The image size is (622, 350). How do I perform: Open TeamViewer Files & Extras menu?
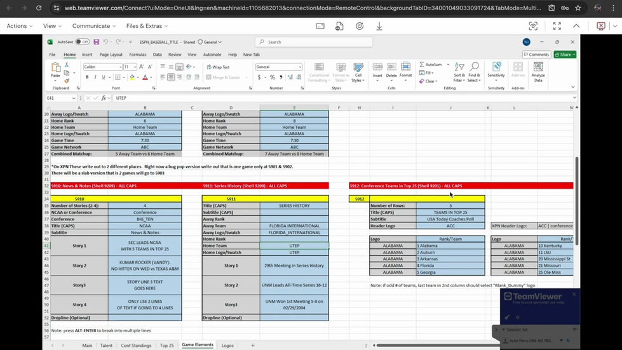click(x=147, y=26)
